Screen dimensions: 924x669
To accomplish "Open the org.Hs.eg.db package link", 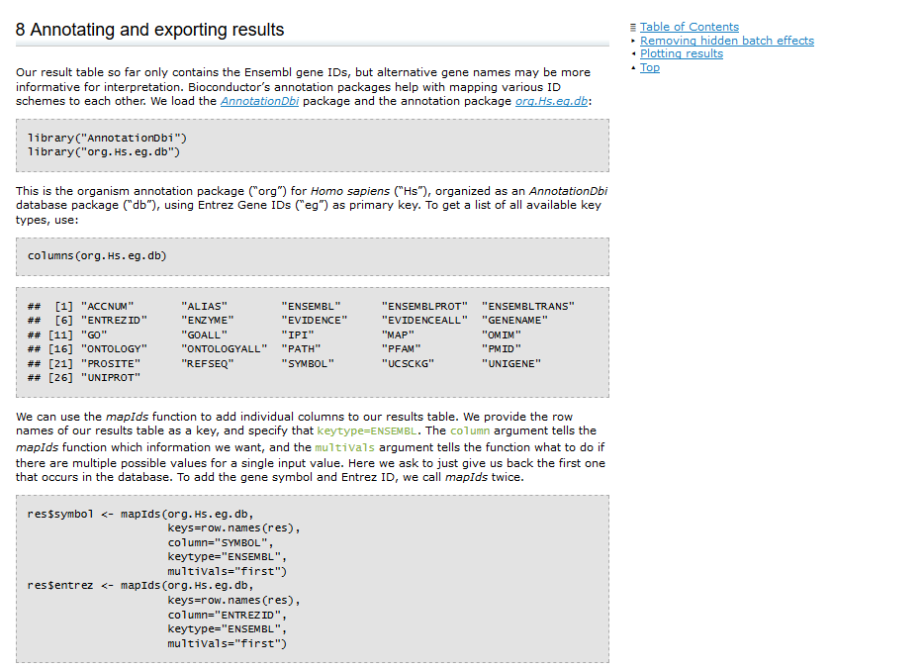I will (551, 101).
